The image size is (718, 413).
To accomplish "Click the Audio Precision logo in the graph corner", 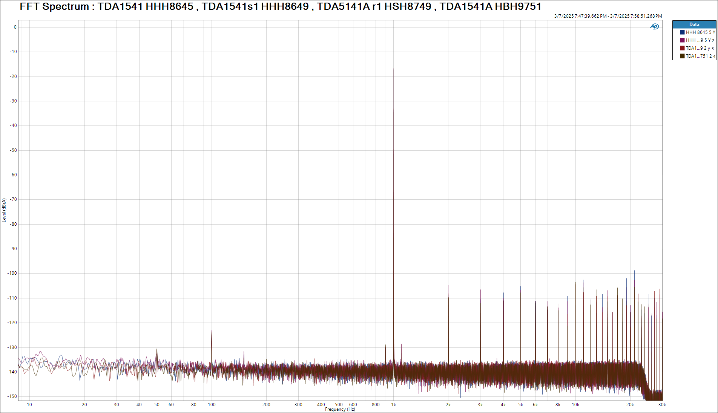I will (x=654, y=26).
